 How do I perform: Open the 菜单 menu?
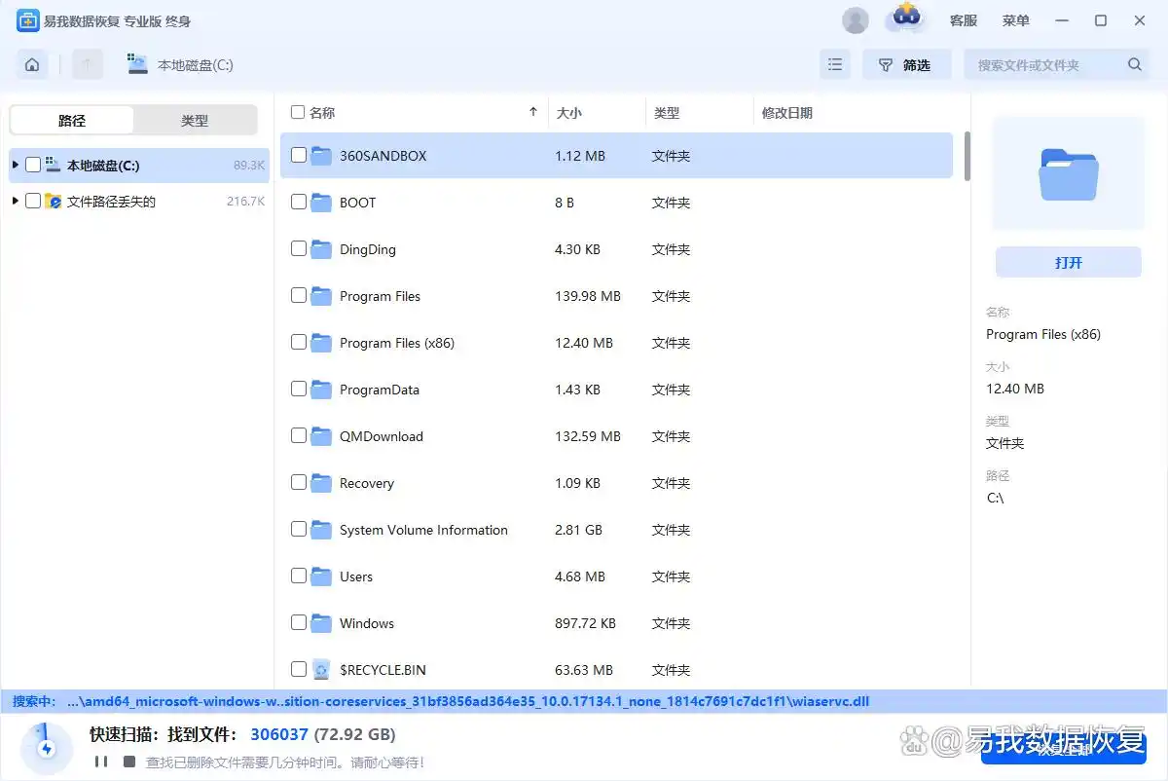pyautogui.click(x=1015, y=19)
